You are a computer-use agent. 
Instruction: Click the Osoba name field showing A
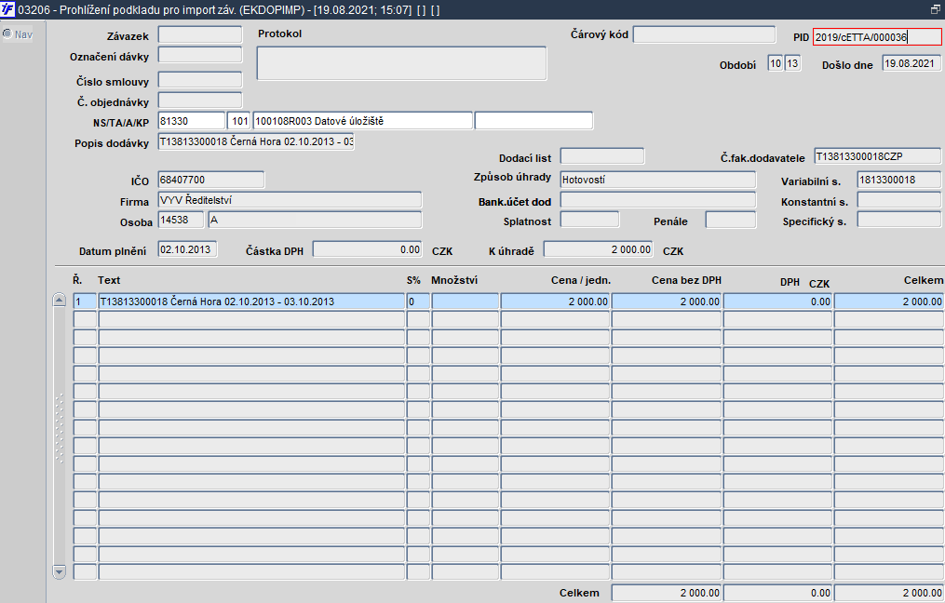[315, 220]
